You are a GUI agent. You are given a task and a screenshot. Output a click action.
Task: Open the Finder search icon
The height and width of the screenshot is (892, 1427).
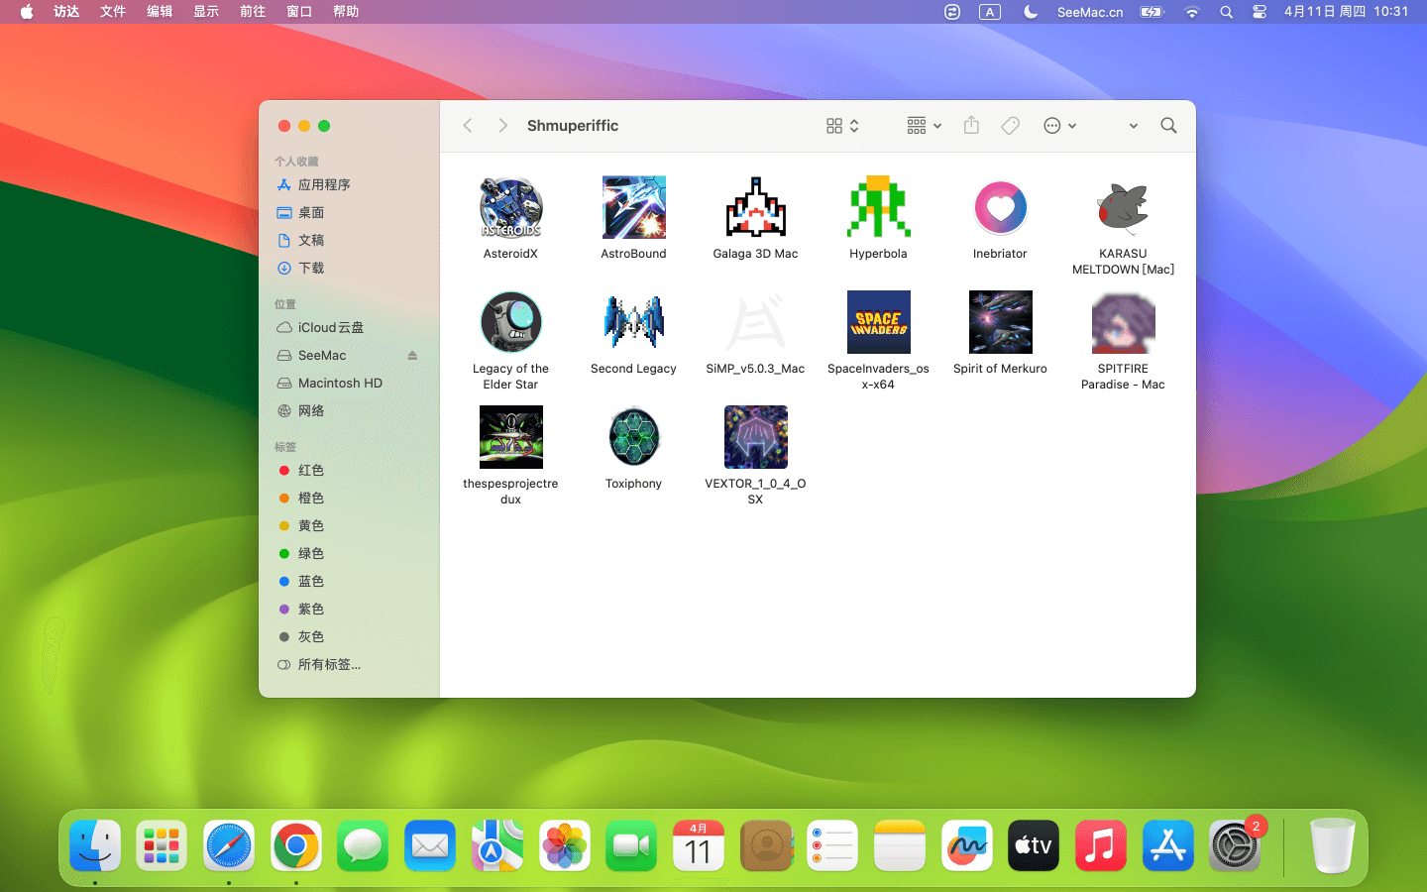pos(1168,126)
